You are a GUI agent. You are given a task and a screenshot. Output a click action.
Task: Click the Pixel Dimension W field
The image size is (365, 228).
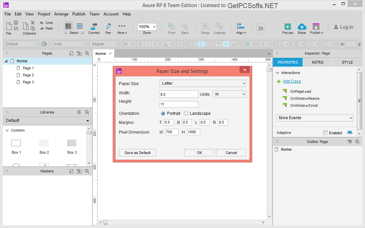tap(172, 132)
